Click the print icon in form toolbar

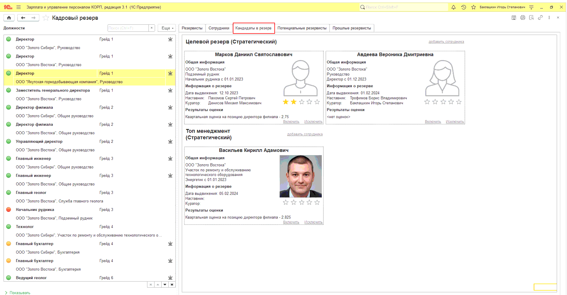[522, 18]
